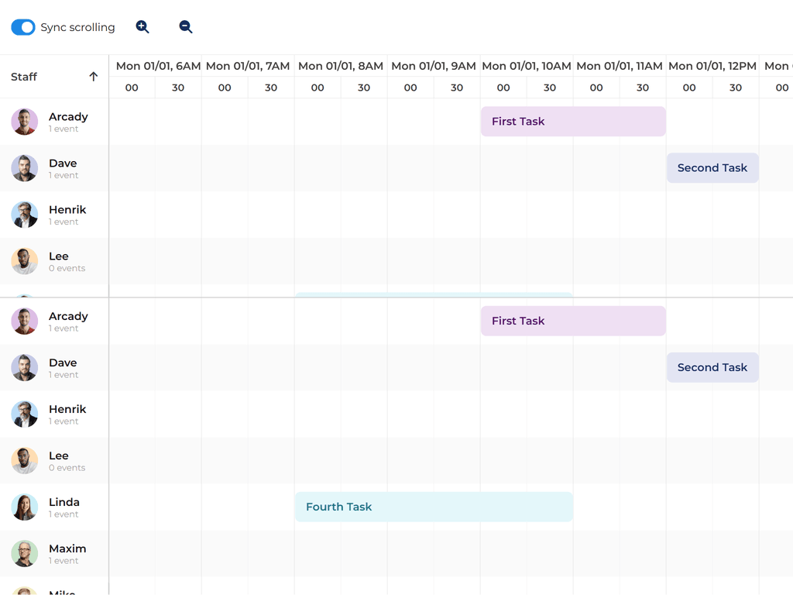The width and height of the screenshot is (793, 595).
Task: Toggle Sync scrolling off
Action: coord(22,26)
